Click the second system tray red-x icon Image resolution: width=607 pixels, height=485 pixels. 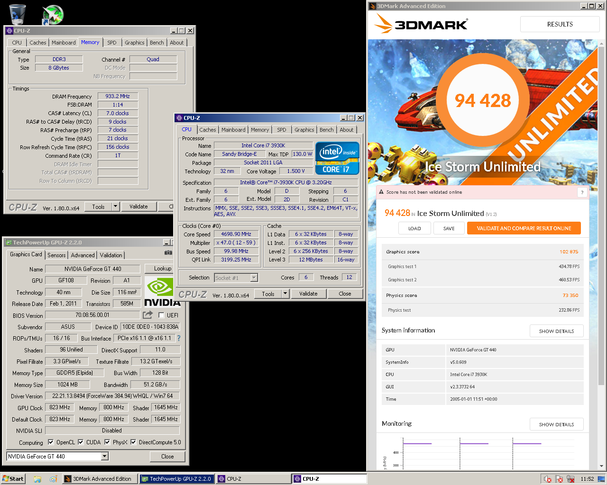(x=559, y=479)
